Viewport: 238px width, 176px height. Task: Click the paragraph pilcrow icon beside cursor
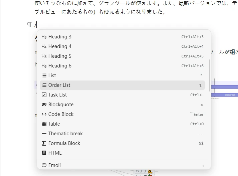point(29,24)
